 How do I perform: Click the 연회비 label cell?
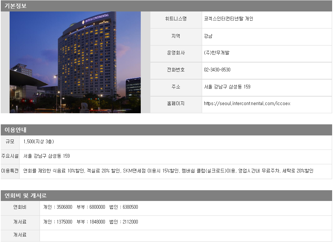point(20,208)
